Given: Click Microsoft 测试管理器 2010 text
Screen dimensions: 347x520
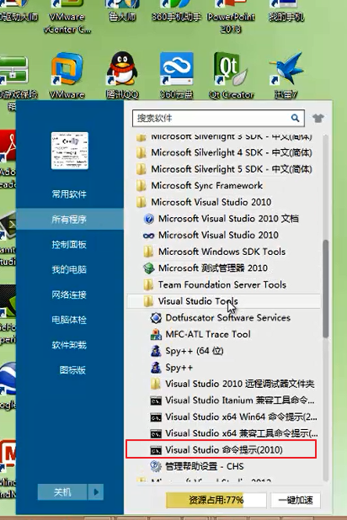Looking at the screenshot, I should click(x=213, y=268).
